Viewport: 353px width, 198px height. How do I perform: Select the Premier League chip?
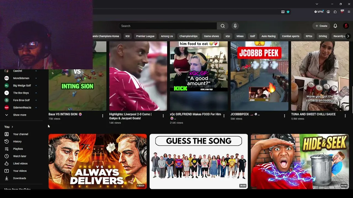145,36
